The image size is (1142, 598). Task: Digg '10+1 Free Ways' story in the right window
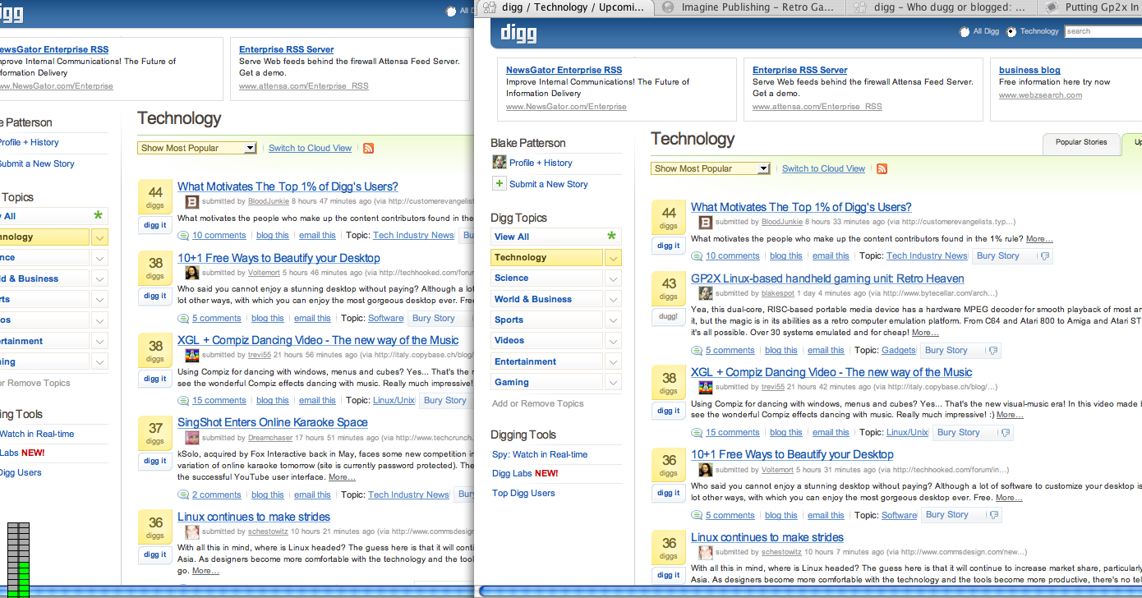[x=669, y=493]
